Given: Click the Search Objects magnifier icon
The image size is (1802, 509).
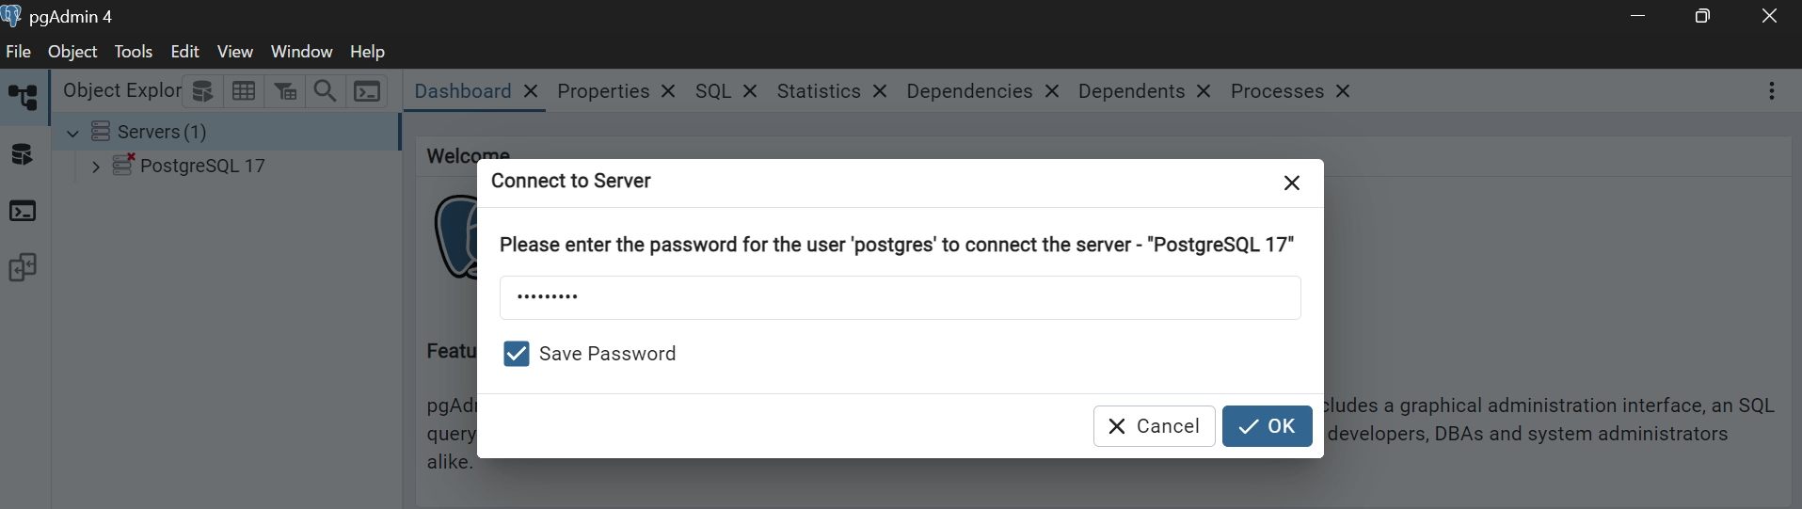Looking at the screenshot, I should tap(326, 91).
